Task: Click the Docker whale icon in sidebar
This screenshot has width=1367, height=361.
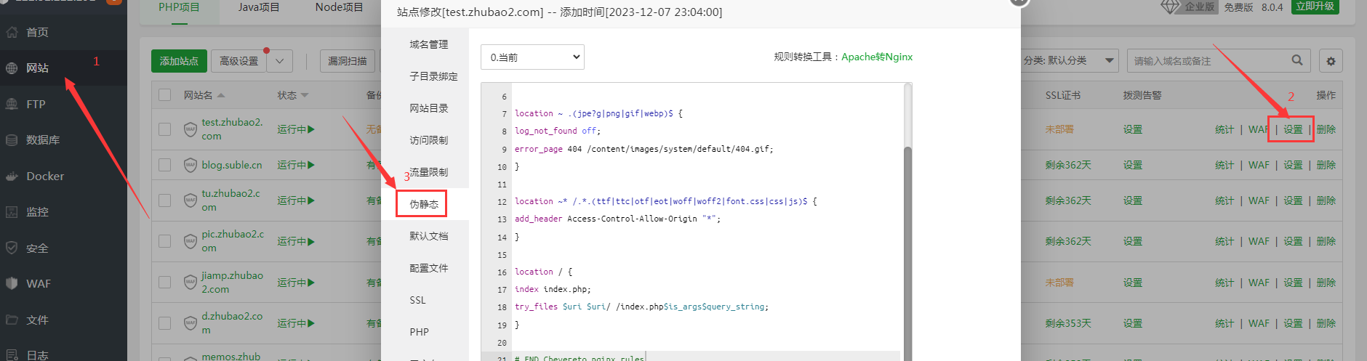Action: pos(12,176)
